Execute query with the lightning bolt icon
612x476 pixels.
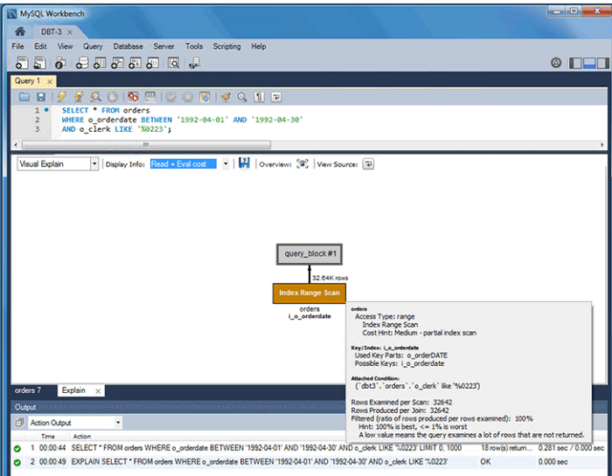tap(62, 97)
